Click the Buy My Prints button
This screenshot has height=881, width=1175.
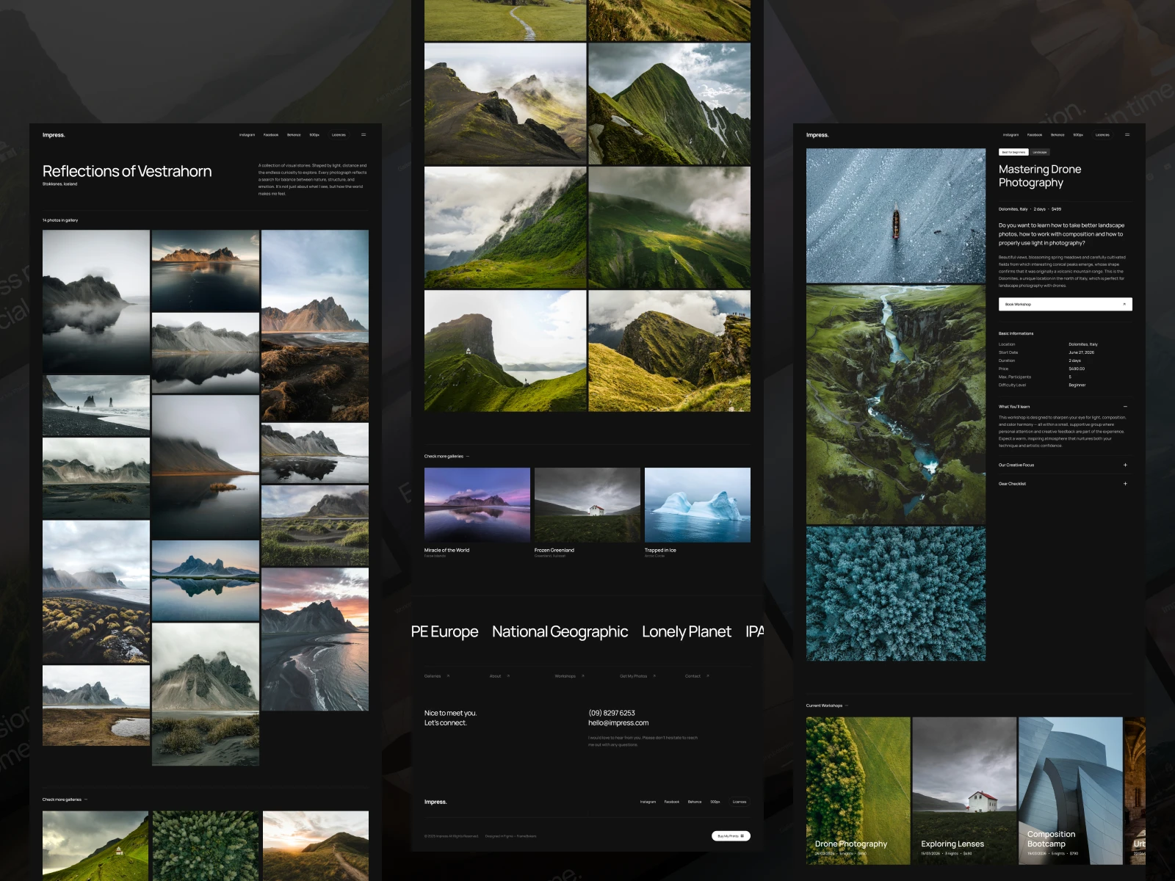(731, 836)
